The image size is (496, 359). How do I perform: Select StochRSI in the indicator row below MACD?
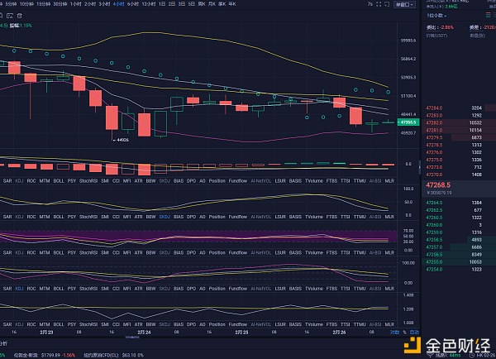88,181
